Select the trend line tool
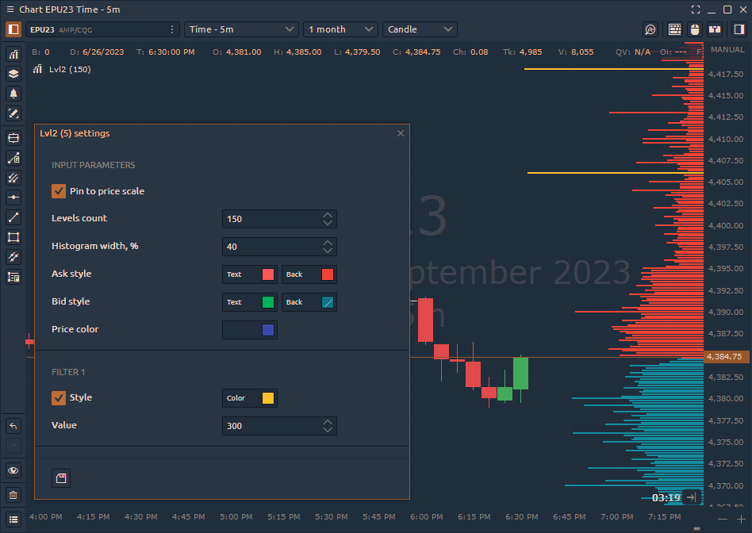752x533 pixels. point(13,217)
